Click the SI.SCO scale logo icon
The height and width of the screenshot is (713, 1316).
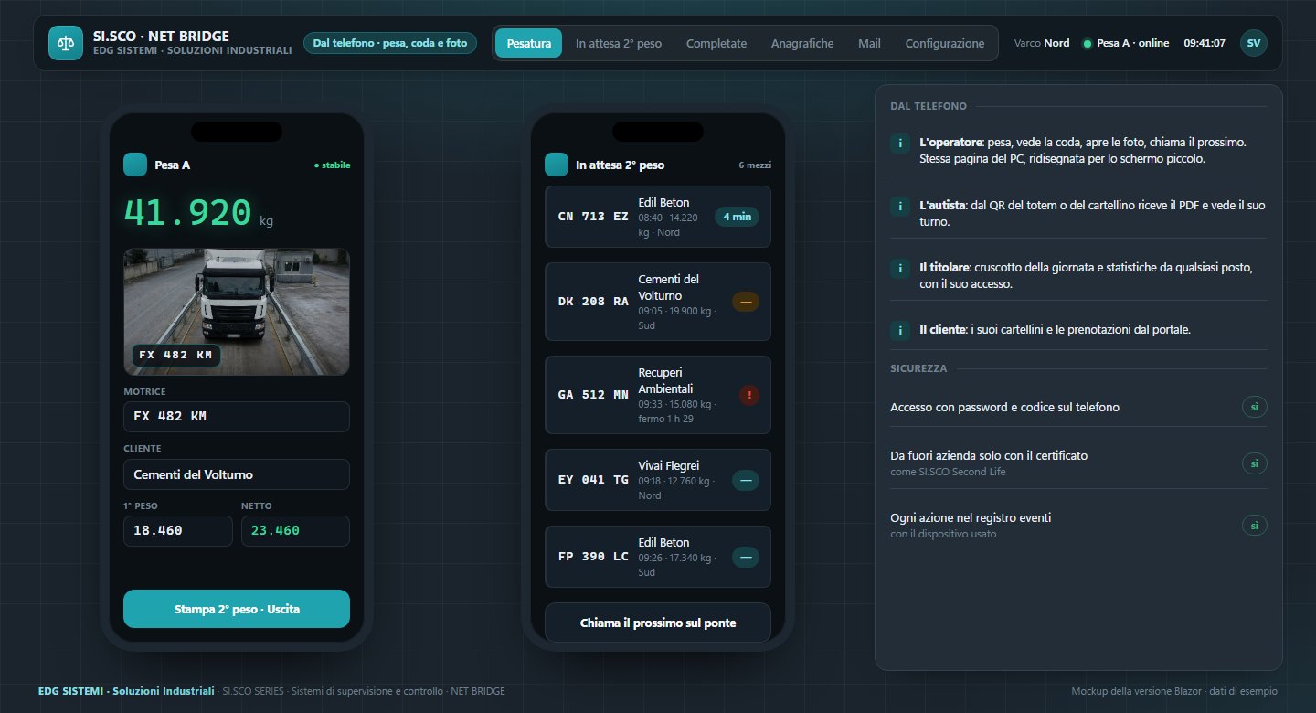coord(66,43)
